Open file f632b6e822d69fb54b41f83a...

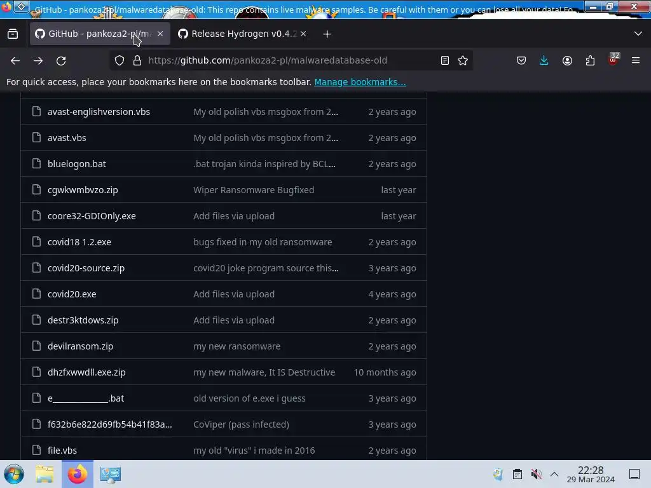[x=109, y=424]
